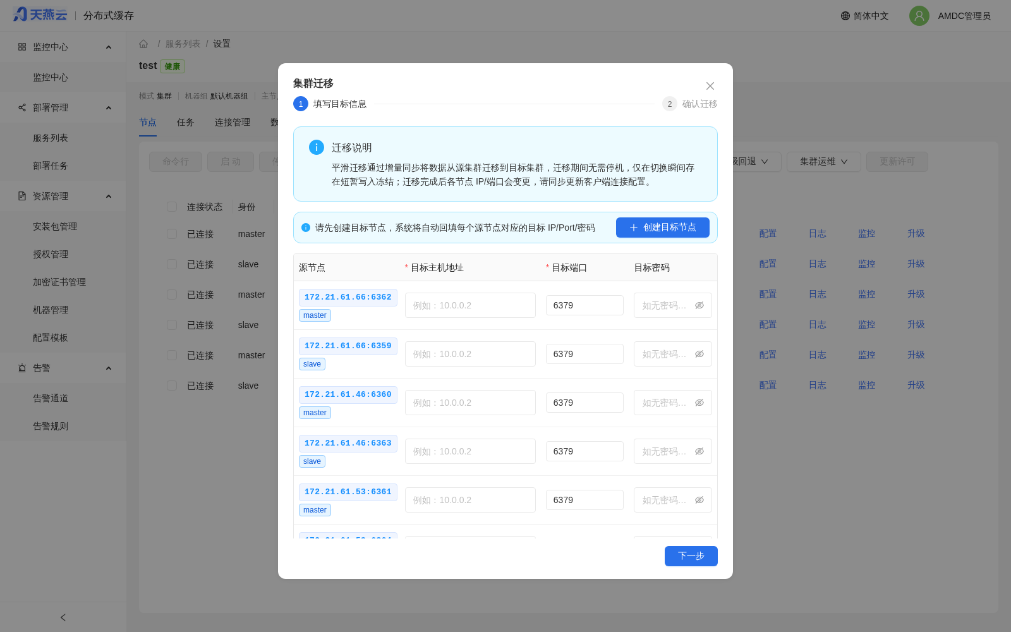
Task: Toggle password visibility for node 172.21.61.46:6360
Action: click(x=699, y=403)
